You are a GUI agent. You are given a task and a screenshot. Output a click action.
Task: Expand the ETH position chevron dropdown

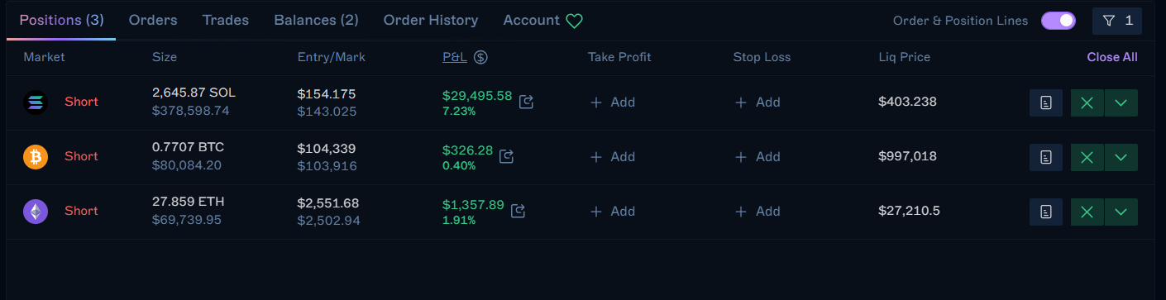(1121, 212)
